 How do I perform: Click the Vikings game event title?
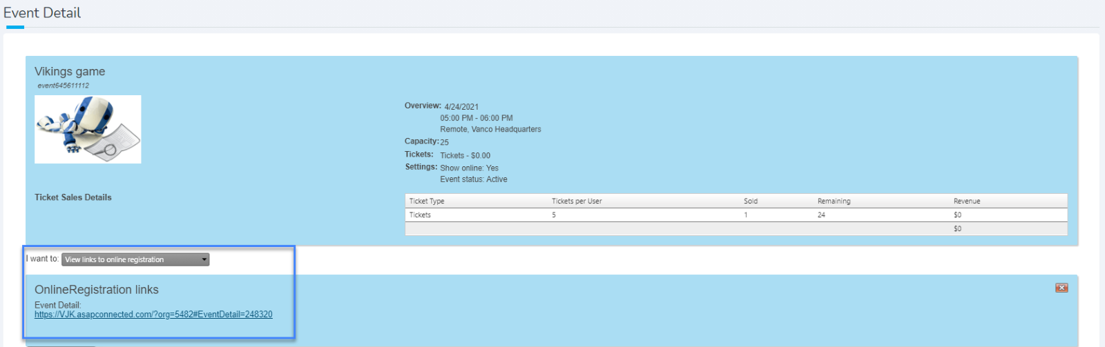(x=70, y=72)
